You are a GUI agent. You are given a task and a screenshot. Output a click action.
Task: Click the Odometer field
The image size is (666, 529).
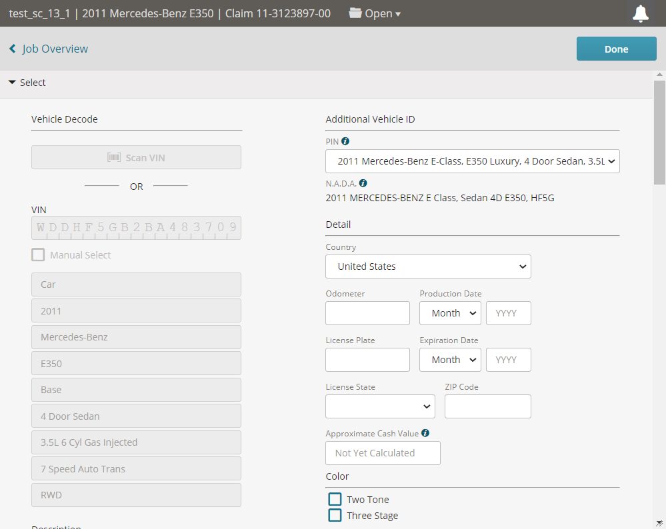pyautogui.click(x=367, y=313)
